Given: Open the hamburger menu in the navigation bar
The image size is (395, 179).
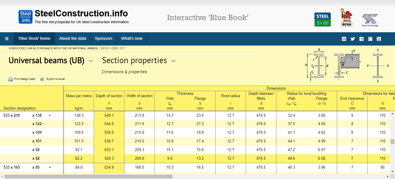Looking at the screenshot, I should (7, 39).
